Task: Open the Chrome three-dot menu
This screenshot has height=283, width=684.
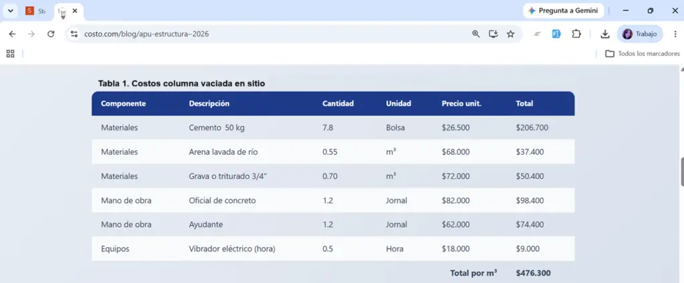Action: pos(675,34)
